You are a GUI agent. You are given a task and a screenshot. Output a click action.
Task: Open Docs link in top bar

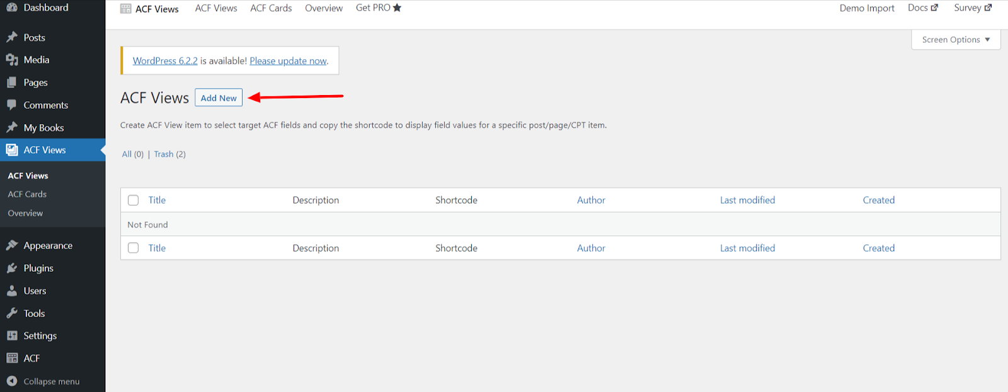(923, 8)
